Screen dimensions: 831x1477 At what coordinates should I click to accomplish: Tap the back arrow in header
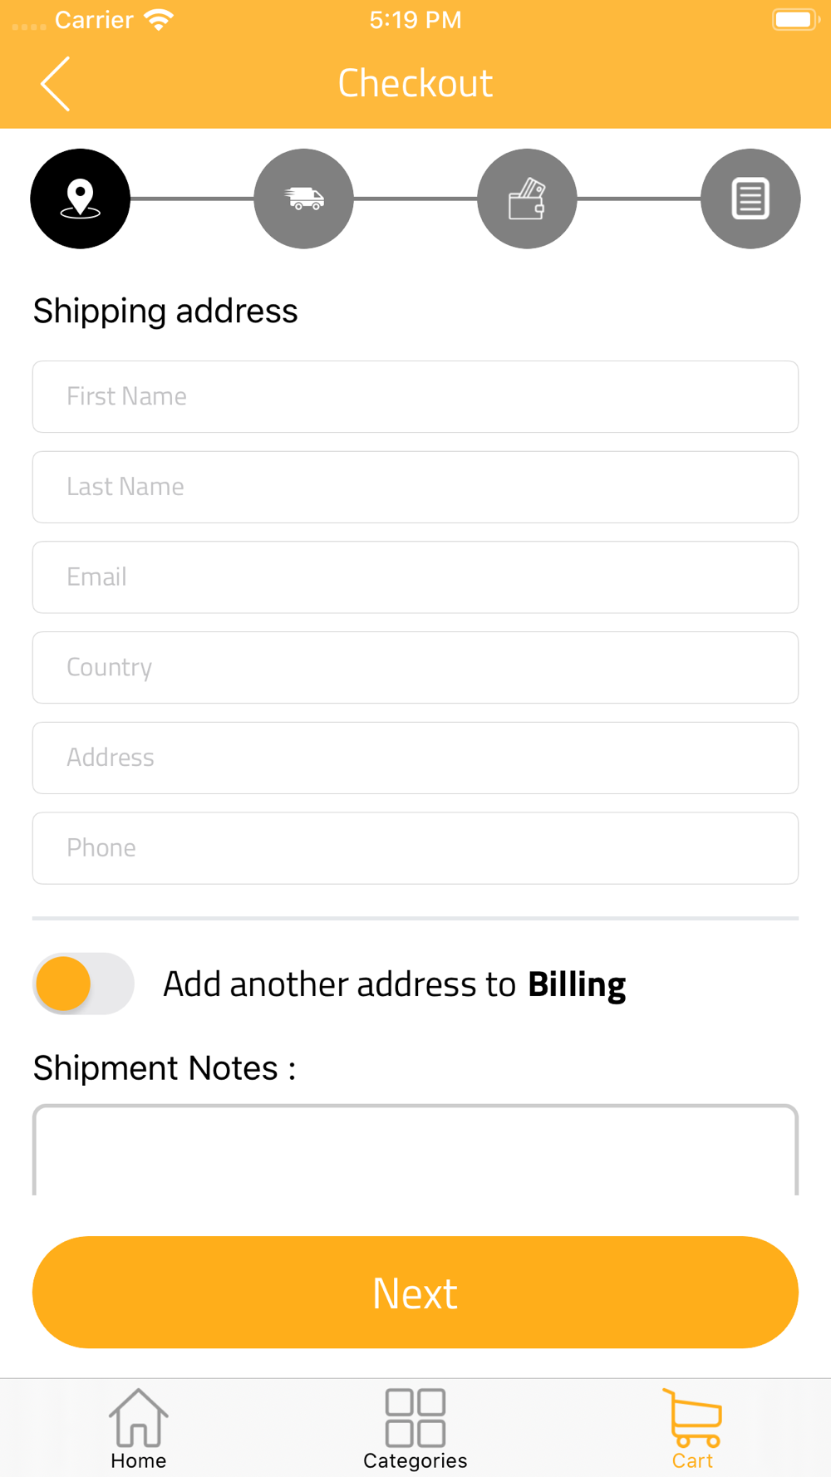tap(56, 84)
